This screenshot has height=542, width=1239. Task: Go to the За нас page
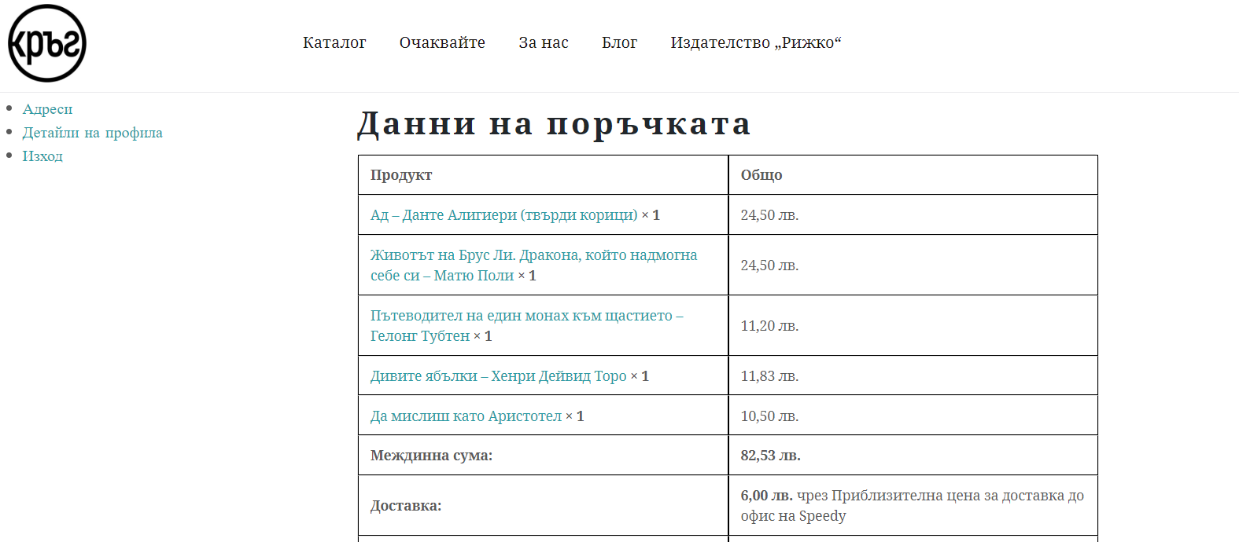pos(544,42)
